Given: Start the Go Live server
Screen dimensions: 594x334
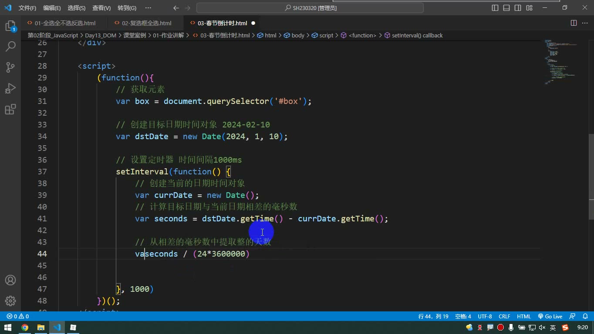Looking at the screenshot, I should pyautogui.click(x=550, y=317).
